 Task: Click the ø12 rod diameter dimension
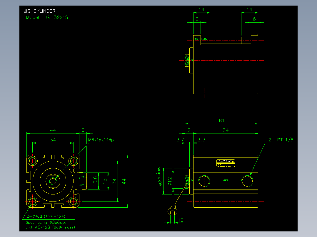tap(170, 181)
